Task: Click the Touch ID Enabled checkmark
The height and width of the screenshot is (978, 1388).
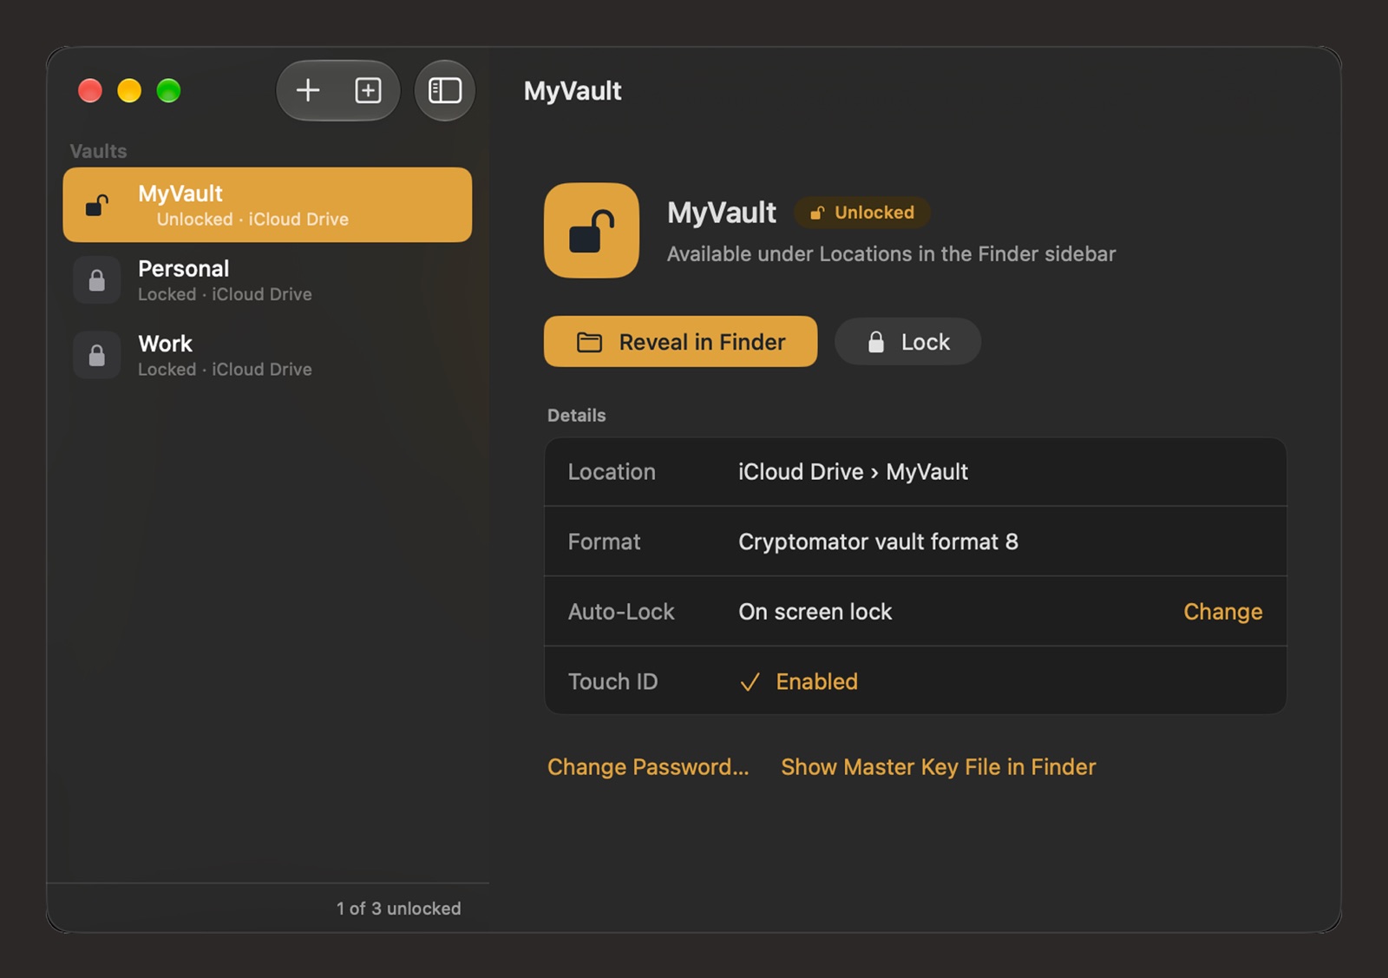Action: pyautogui.click(x=750, y=682)
